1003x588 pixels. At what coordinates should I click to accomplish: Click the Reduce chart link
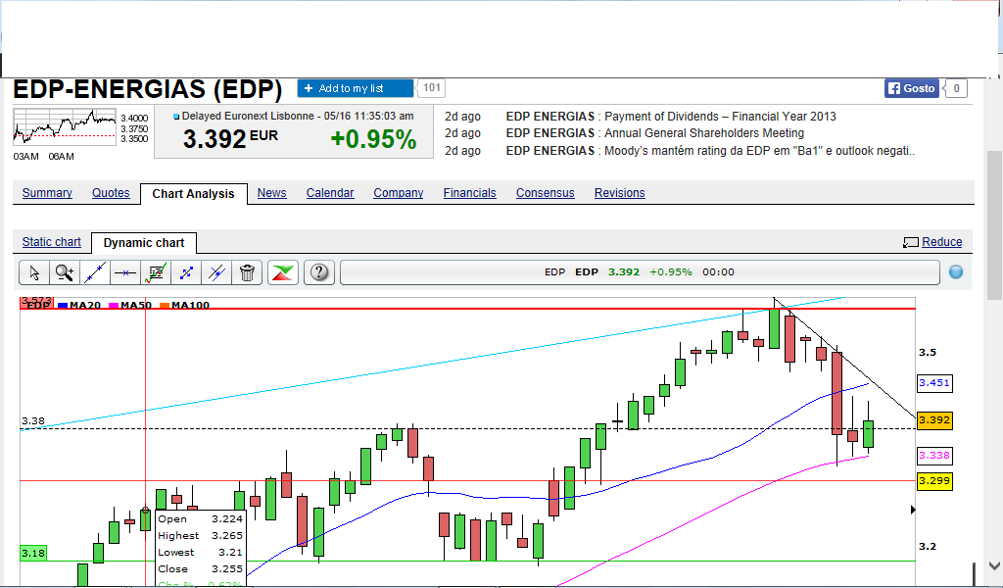[941, 242]
